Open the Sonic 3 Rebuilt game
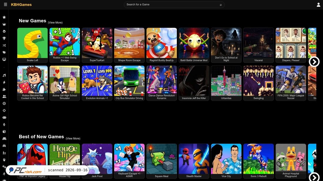323x181 pixels. (x=258, y=161)
